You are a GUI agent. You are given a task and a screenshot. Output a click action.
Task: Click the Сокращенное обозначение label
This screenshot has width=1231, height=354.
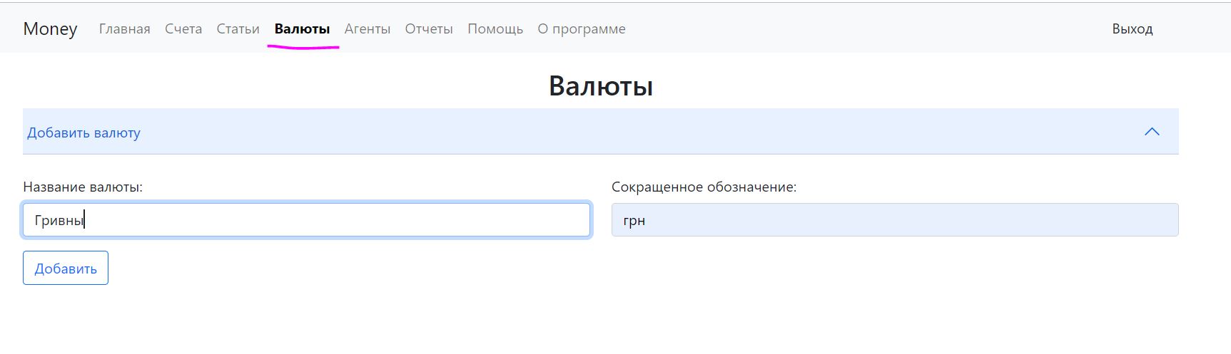[703, 187]
